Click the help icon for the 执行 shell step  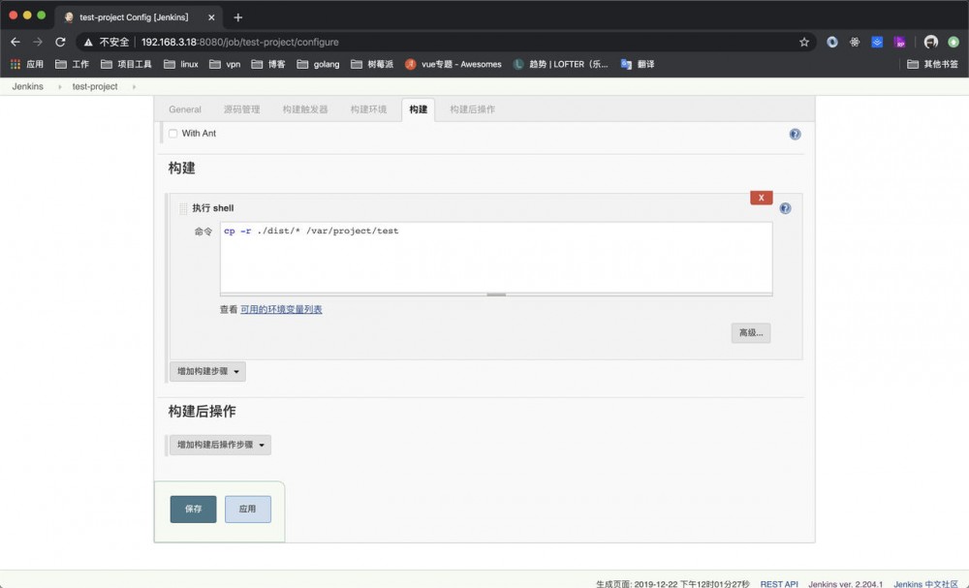click(x=785, y=207)
